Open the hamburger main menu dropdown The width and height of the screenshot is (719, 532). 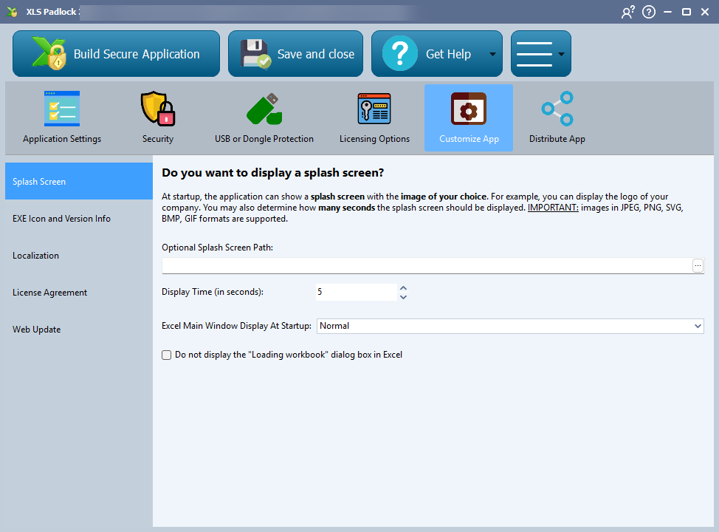pos(540,54)
